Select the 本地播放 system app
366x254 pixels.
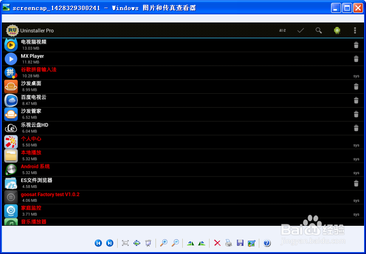pos(183,156)
